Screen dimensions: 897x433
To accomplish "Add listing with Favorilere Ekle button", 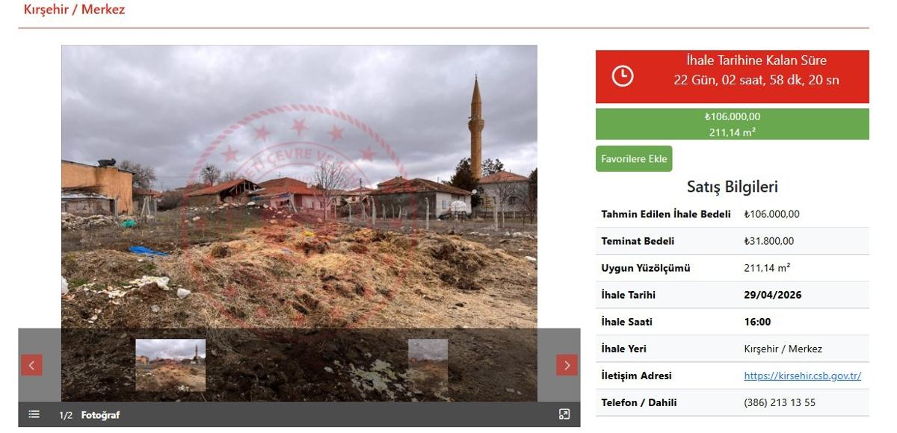I will (634, 159).
